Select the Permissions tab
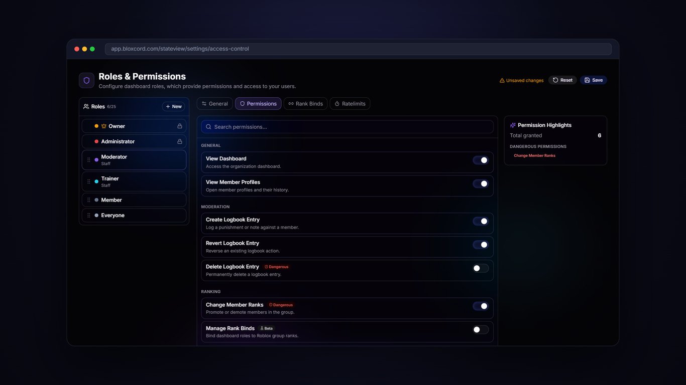The width and height of the screenshot is (686, 385). [258, 104]
